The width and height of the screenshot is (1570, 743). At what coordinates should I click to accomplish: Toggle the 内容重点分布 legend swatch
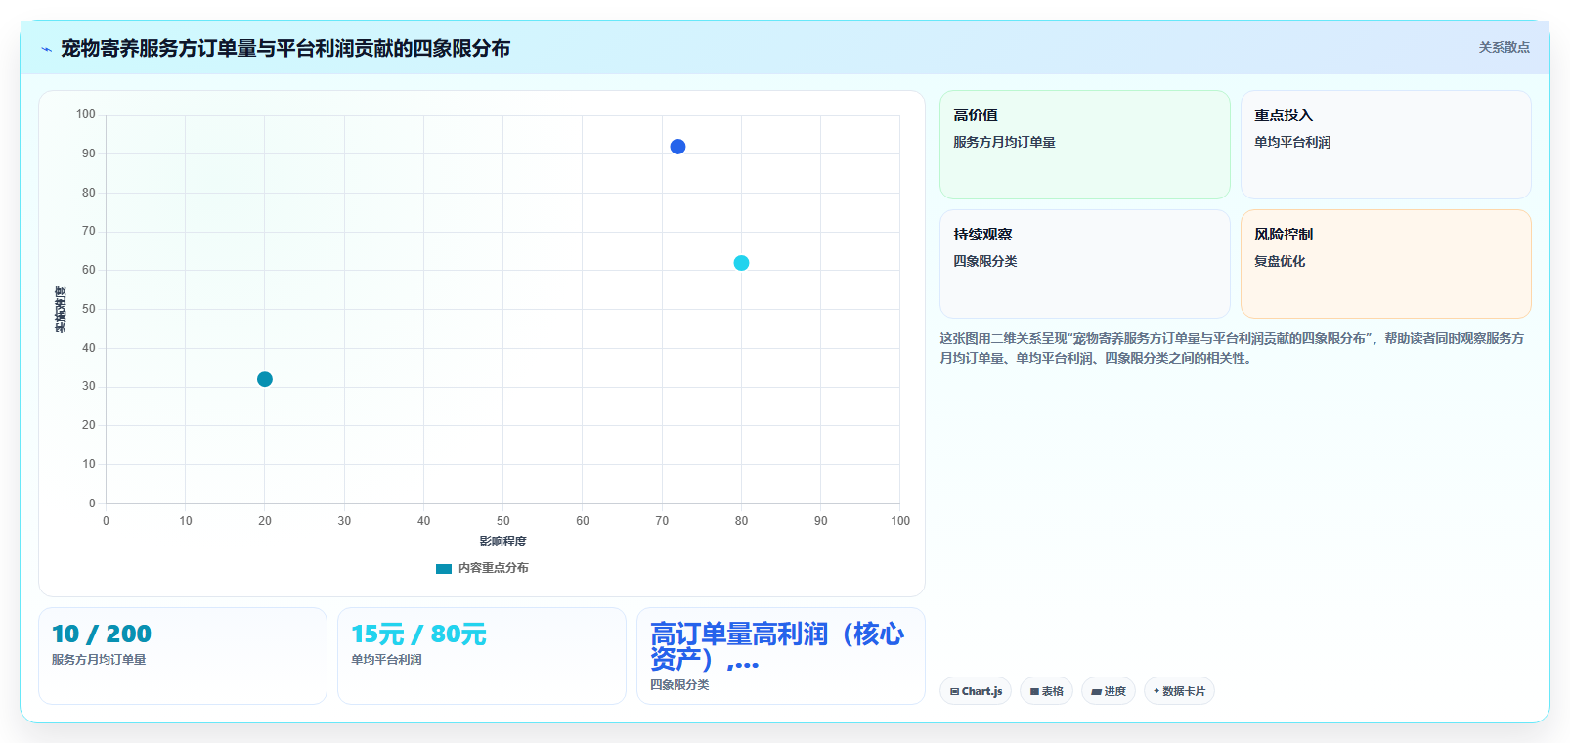(444, 568)
